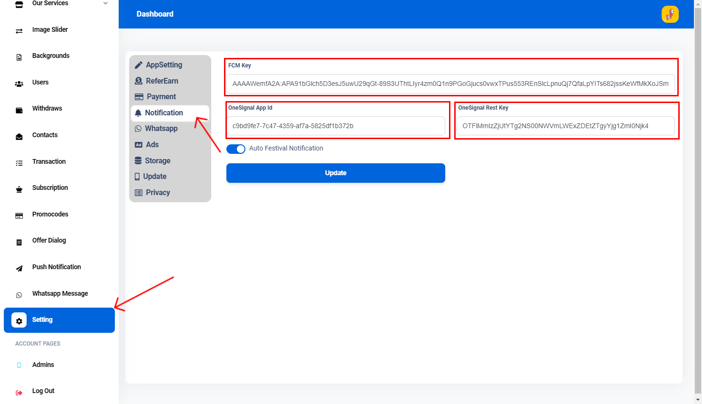Open Promocodes page
The width and height of the screenshot is (702, 404).
(50, 214)
